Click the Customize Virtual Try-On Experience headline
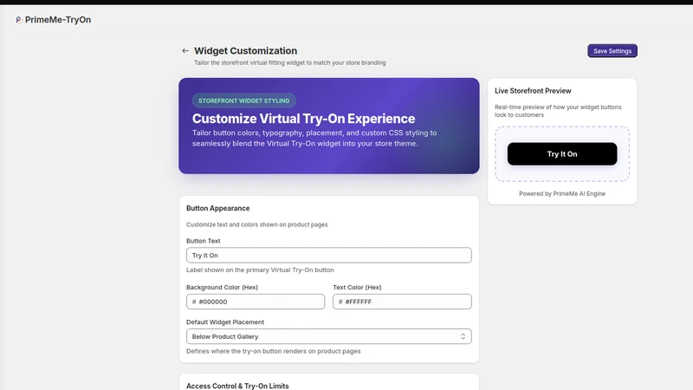This screenshot has width=693, height=390. click(x=304, y=119)
